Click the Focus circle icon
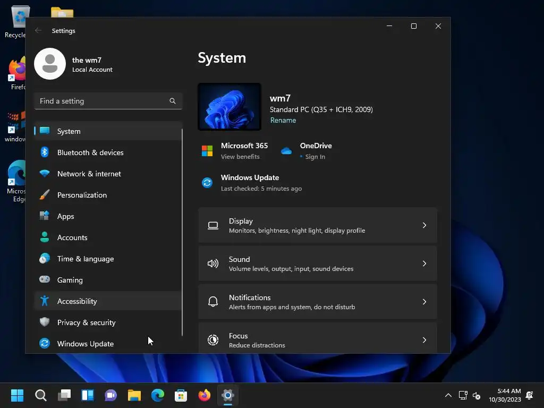544x408 pixels. pos(213,340)
